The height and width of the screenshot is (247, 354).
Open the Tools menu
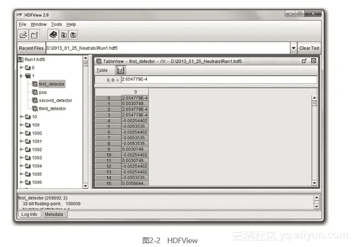click(57, 24)
